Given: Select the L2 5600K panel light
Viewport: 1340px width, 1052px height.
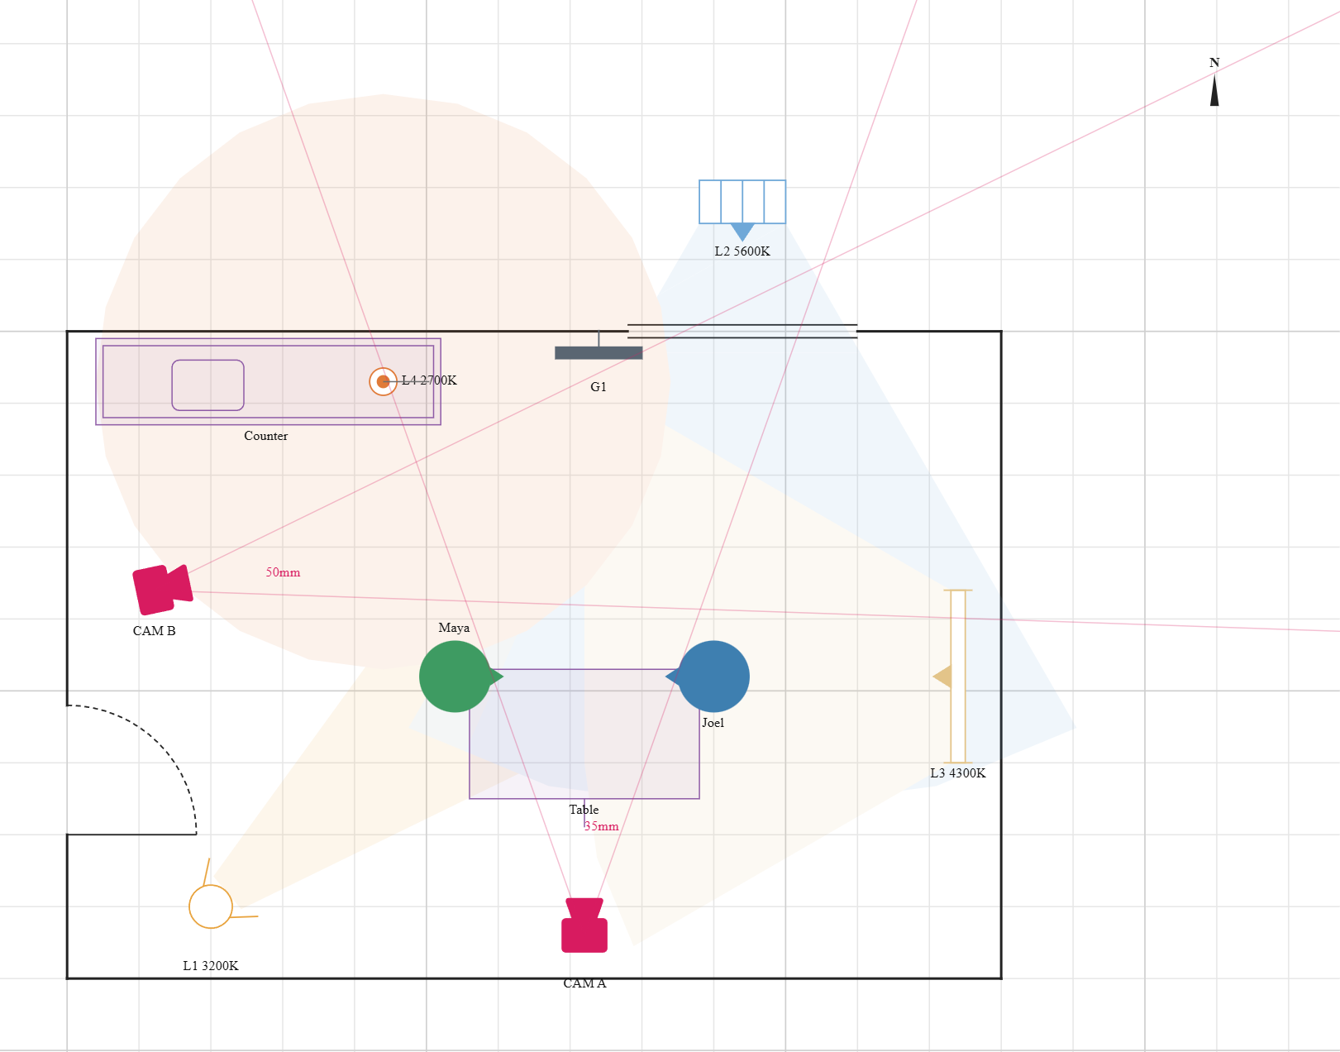Looking at the screenshot, I should pyautogui.click(x=742, y=203).
